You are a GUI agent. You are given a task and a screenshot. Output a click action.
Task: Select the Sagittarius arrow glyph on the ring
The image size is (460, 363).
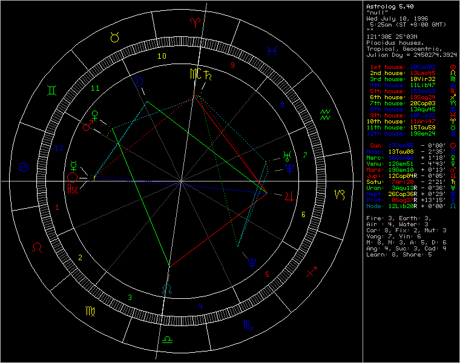312,272
